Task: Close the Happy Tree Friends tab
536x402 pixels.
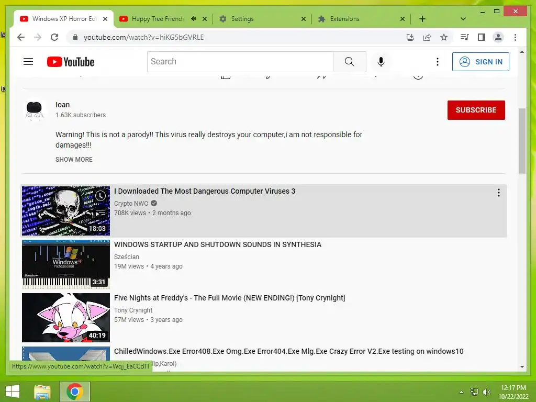Action: [205, 19]
